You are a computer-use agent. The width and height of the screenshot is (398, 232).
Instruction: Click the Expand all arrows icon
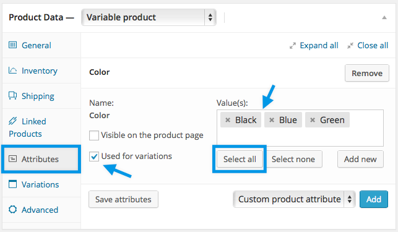[293, 46]
